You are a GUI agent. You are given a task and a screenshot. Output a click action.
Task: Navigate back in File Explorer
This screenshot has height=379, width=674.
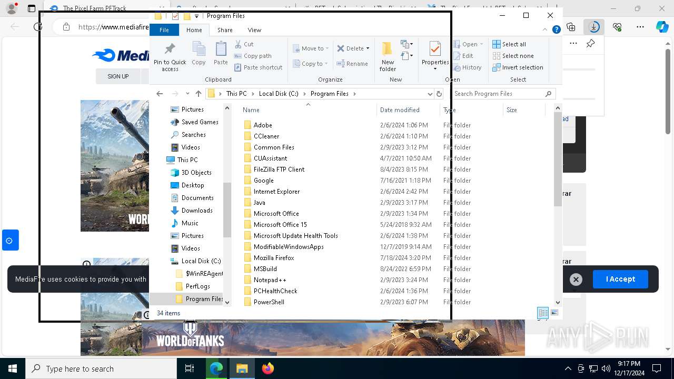click(160, 94)
